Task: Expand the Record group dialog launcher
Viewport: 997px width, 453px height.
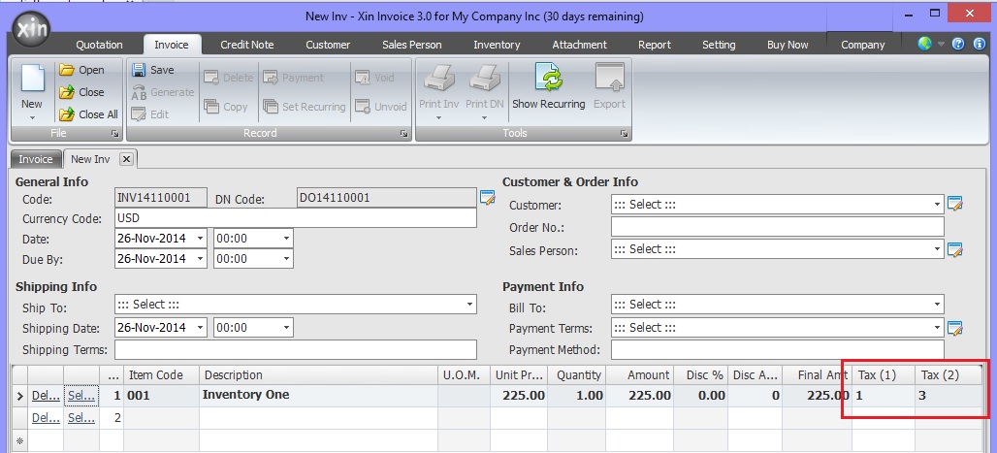Action: [403, 134]
